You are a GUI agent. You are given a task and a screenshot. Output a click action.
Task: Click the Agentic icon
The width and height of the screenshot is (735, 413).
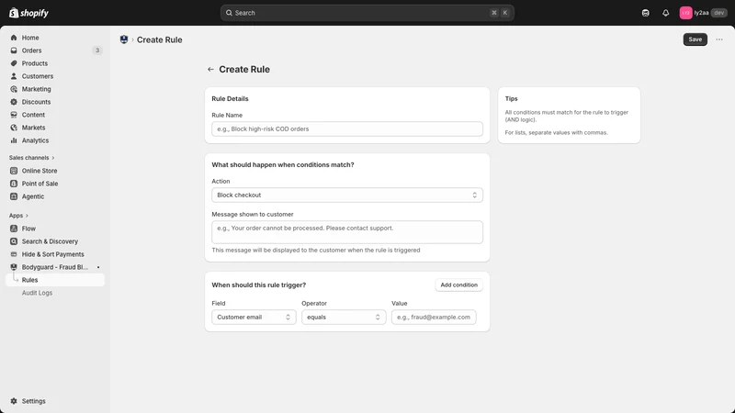[x=14, y=196]
